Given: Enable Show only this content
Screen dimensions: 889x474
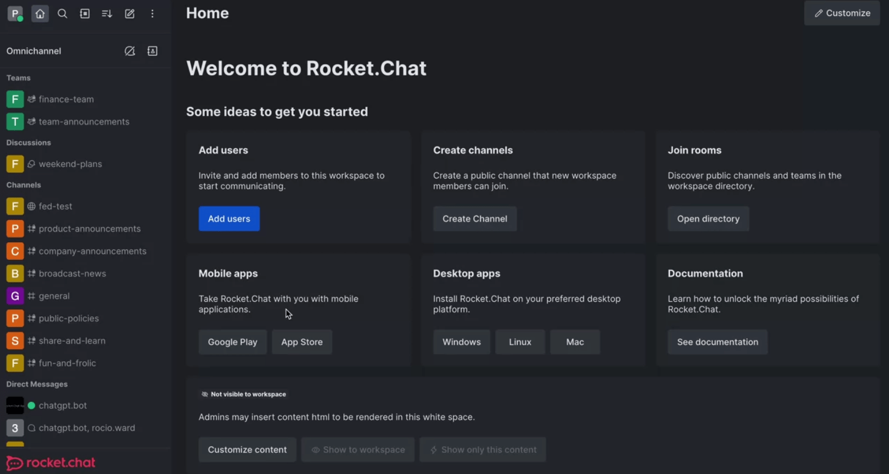Looking at the screenshot, I should (482, 449).
